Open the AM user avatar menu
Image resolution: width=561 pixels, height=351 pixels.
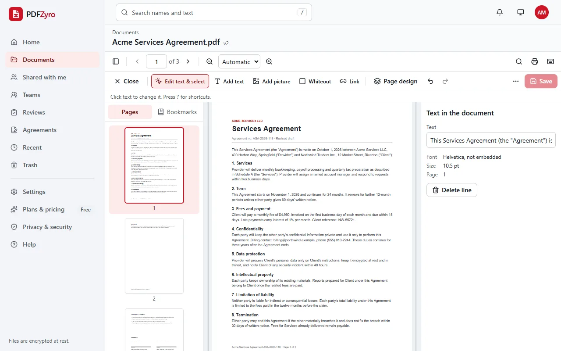pyautogui.click(x=542, y=12)
